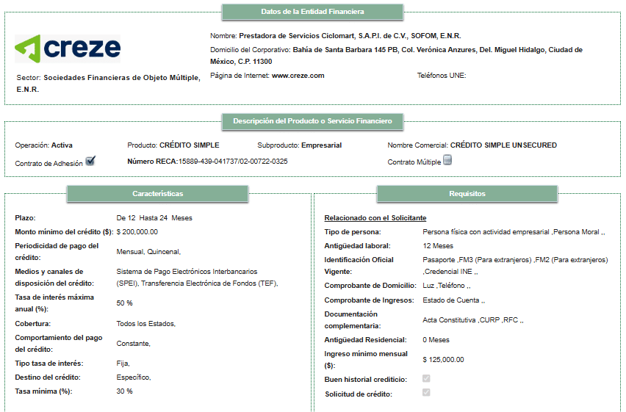Click the Características section header
The height and width of the screenshot is (412, 626).
(x=157, y=194)
